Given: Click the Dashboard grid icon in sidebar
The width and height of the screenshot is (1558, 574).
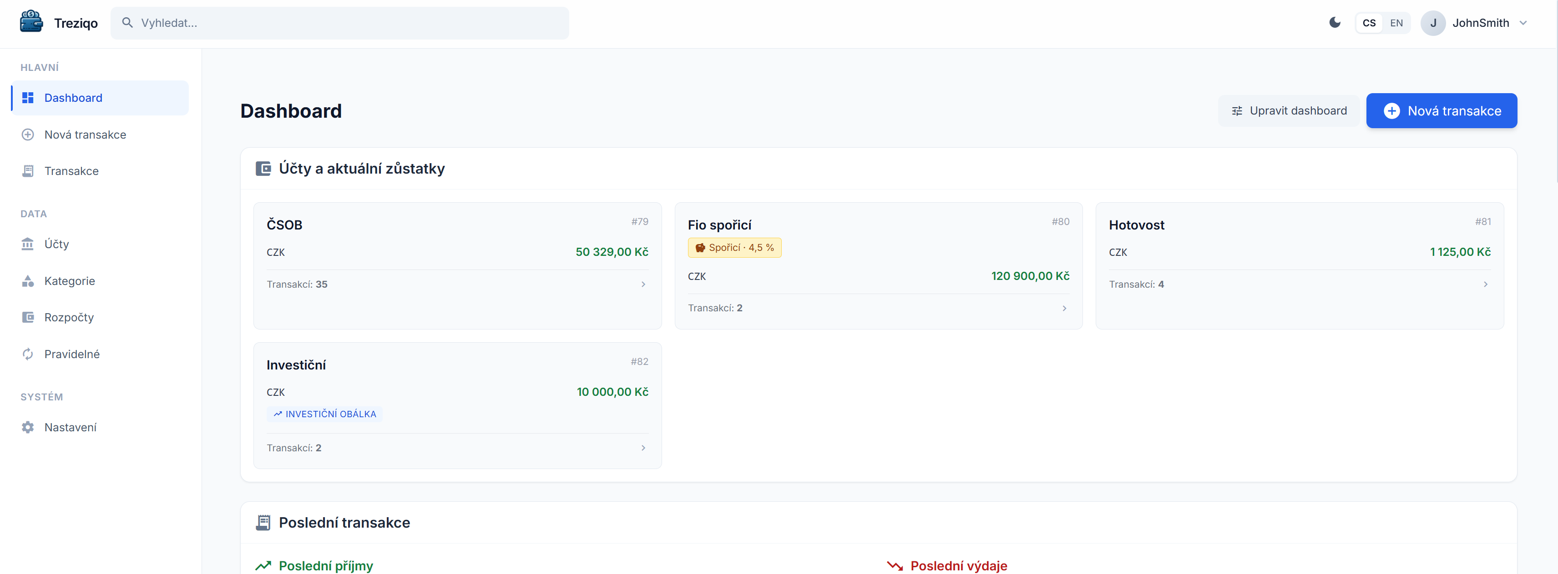Looking at the screenshot, I should [28, 98].
